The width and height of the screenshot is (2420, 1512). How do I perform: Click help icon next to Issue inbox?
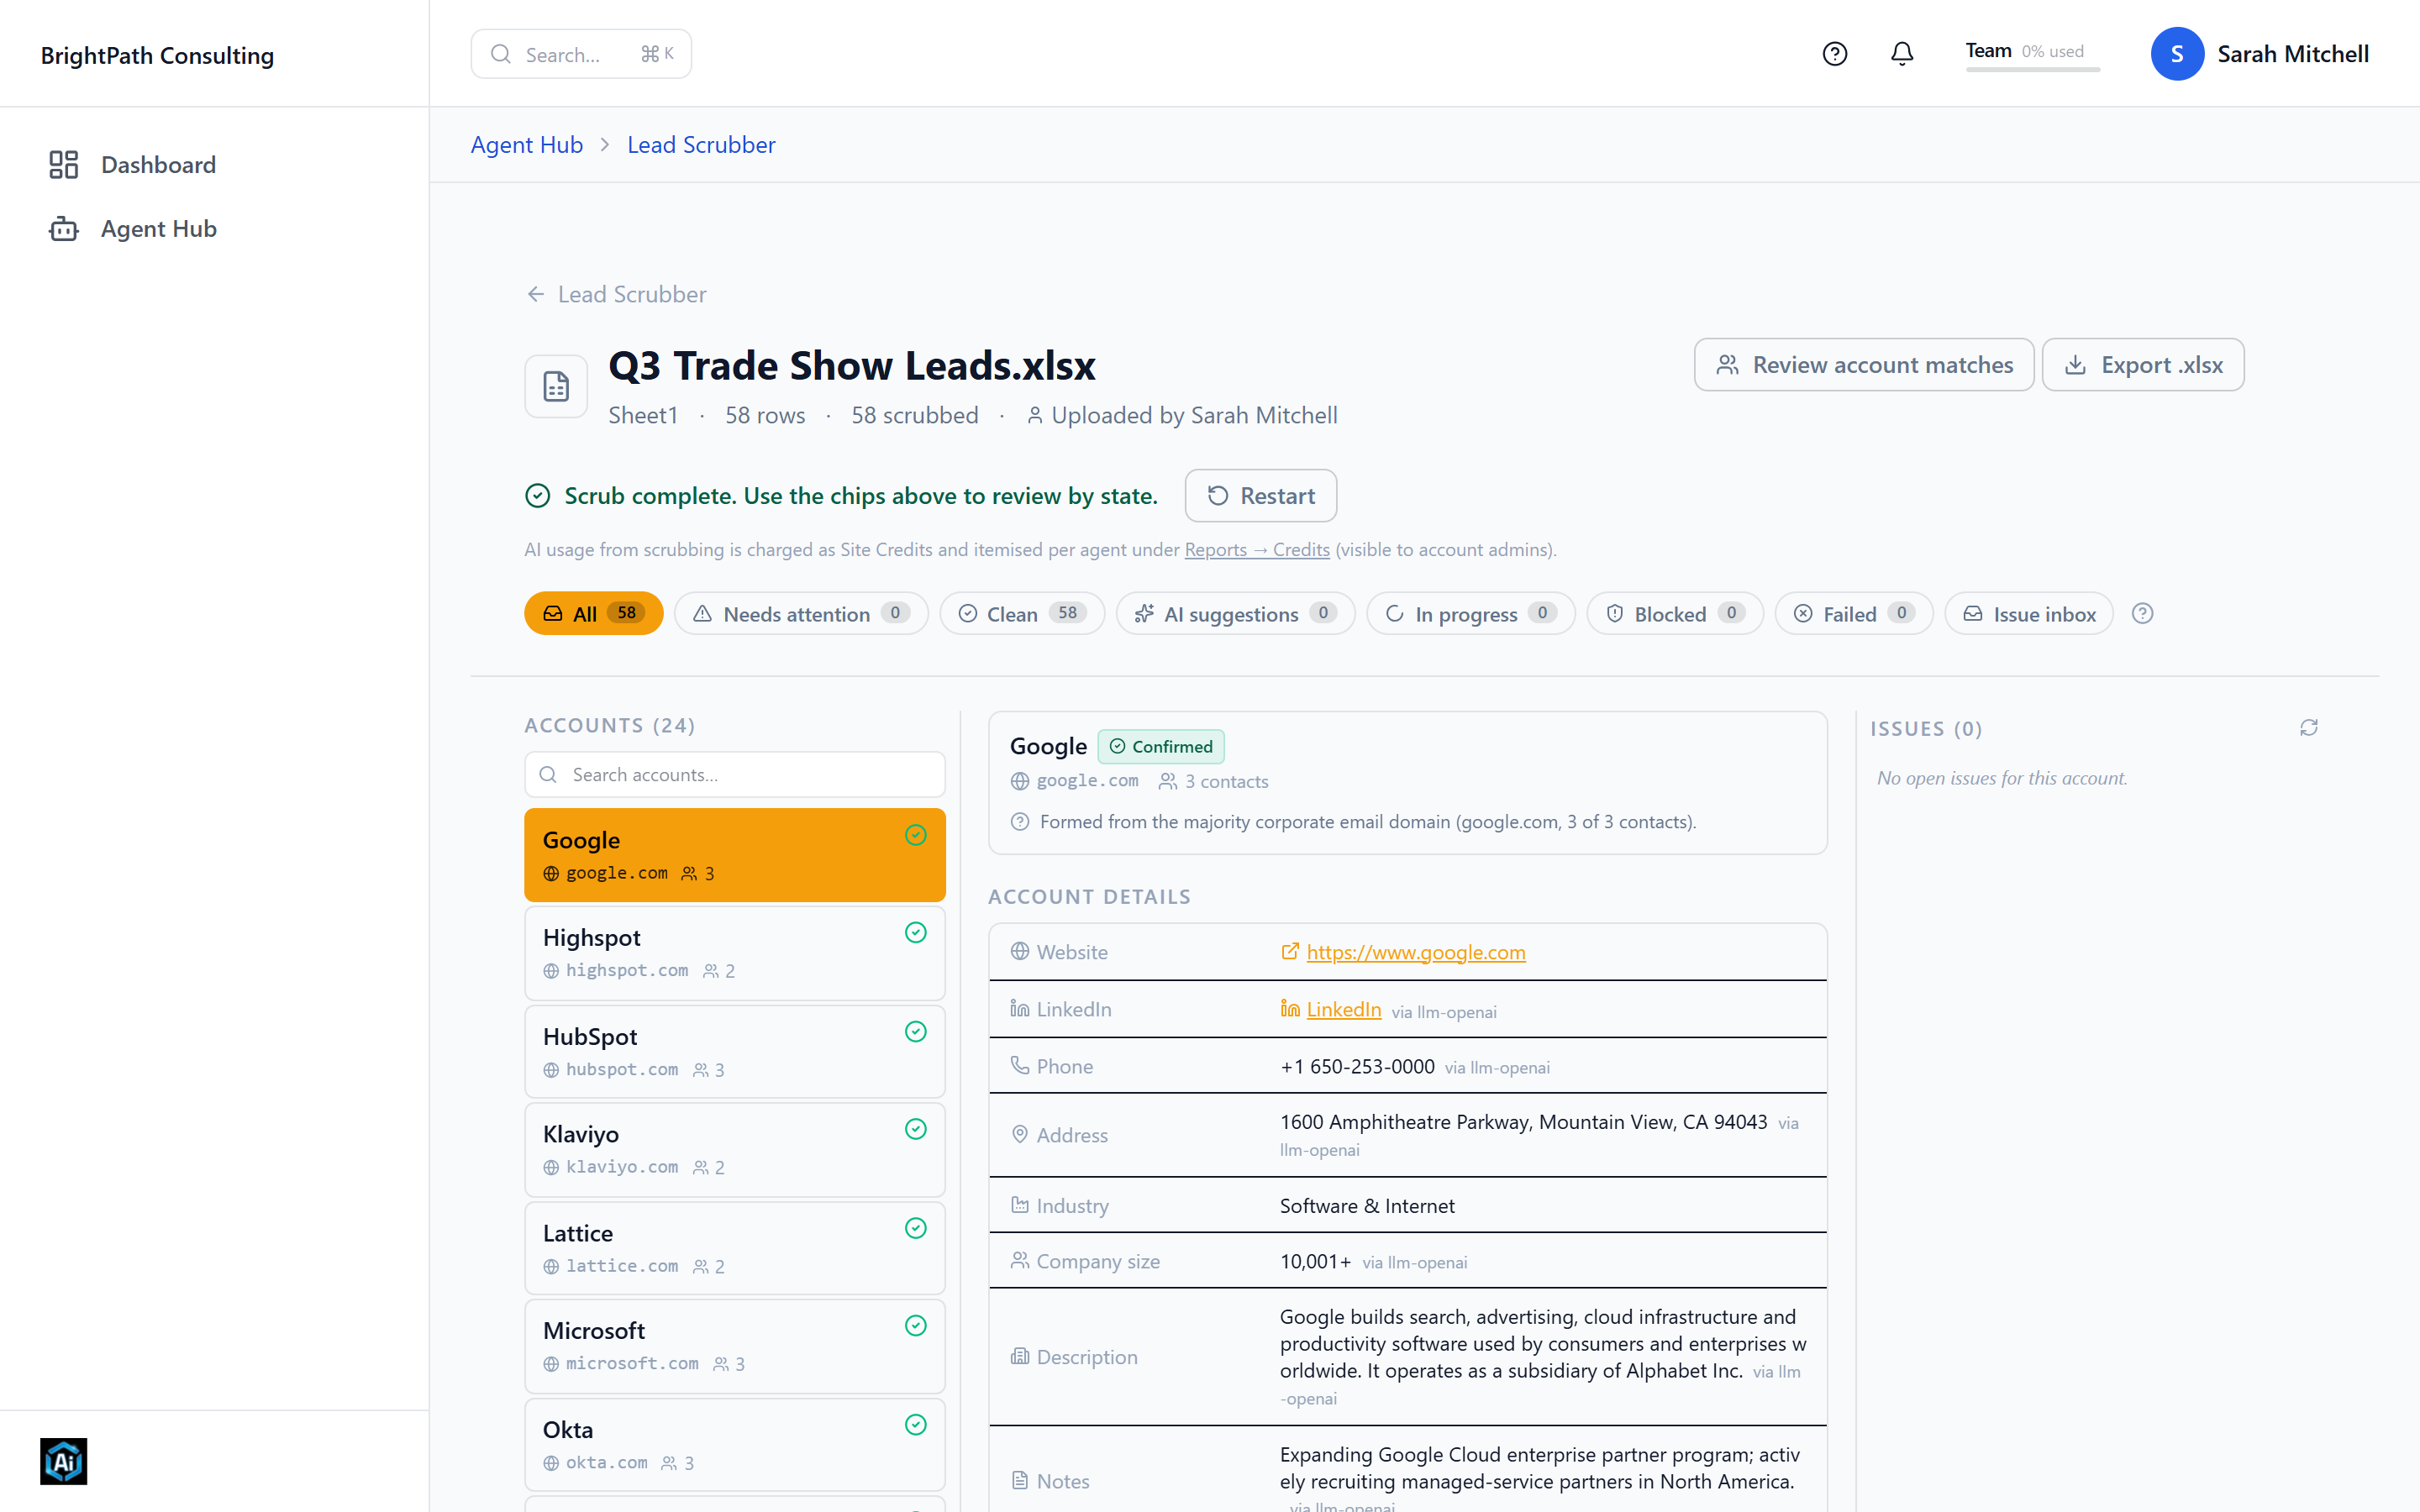coord(2142,613)
